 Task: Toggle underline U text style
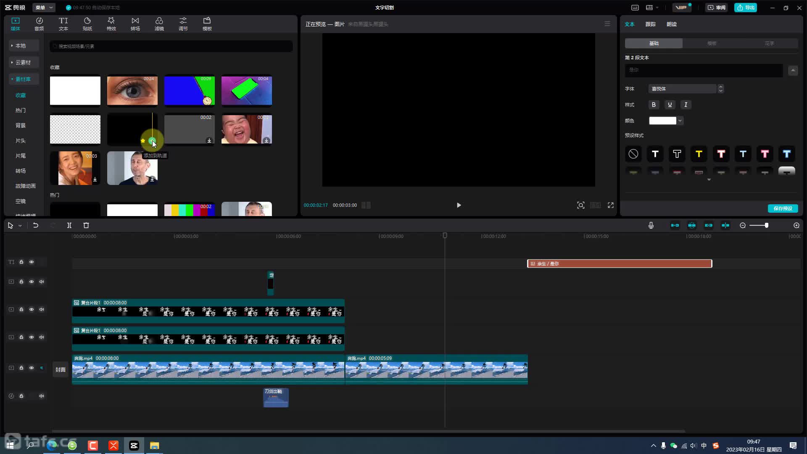point(670,105)
